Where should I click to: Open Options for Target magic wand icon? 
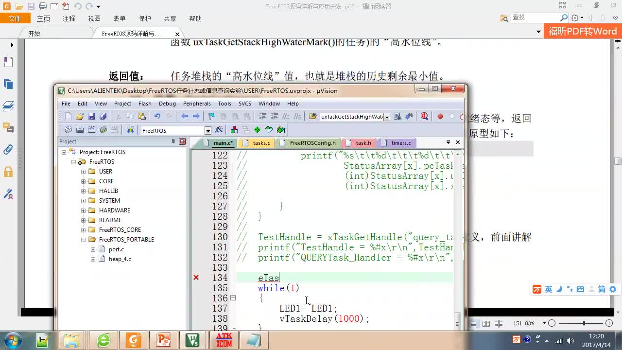219,130
